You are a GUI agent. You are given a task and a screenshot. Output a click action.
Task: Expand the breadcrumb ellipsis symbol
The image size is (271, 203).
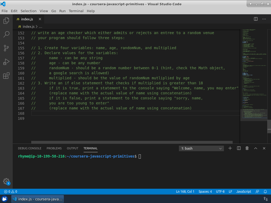point(40,27)
